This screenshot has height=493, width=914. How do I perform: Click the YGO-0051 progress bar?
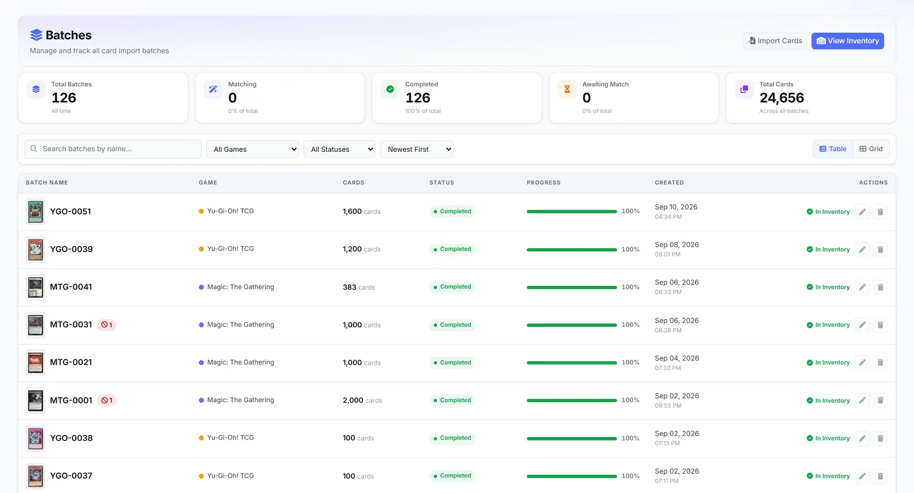pyautogui.click(x=572, y=212)
